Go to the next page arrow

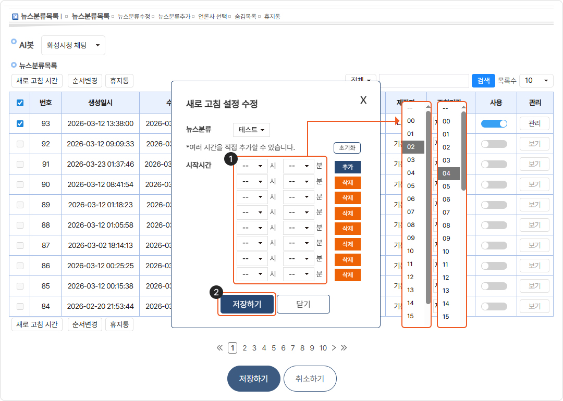click(334, 348)
